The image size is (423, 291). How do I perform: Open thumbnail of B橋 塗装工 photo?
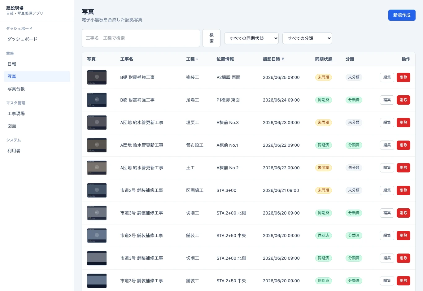(x=97, y=77)
